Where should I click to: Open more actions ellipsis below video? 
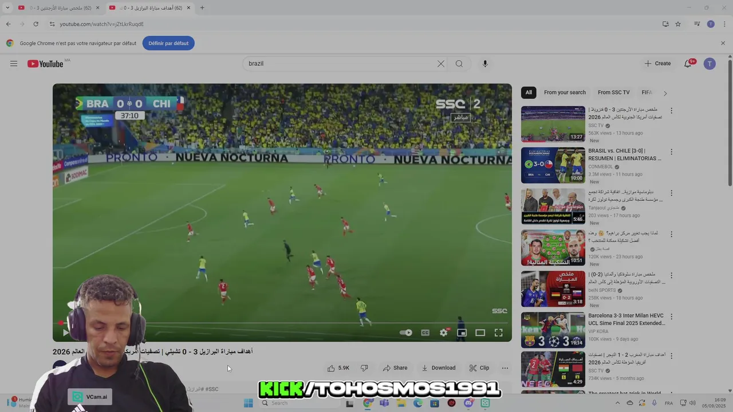(505, 368)
